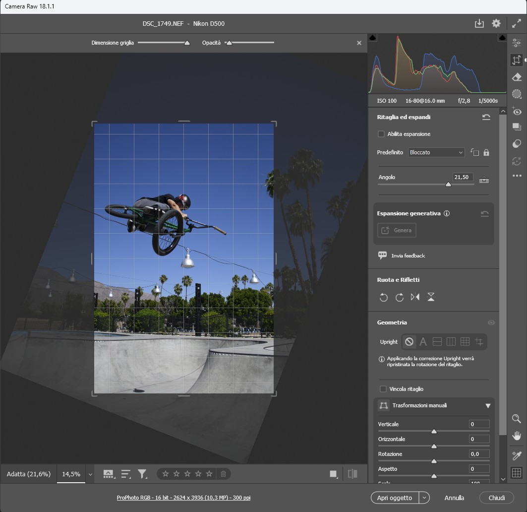Select the Red Eye removal tool

[x=517, y=111]
